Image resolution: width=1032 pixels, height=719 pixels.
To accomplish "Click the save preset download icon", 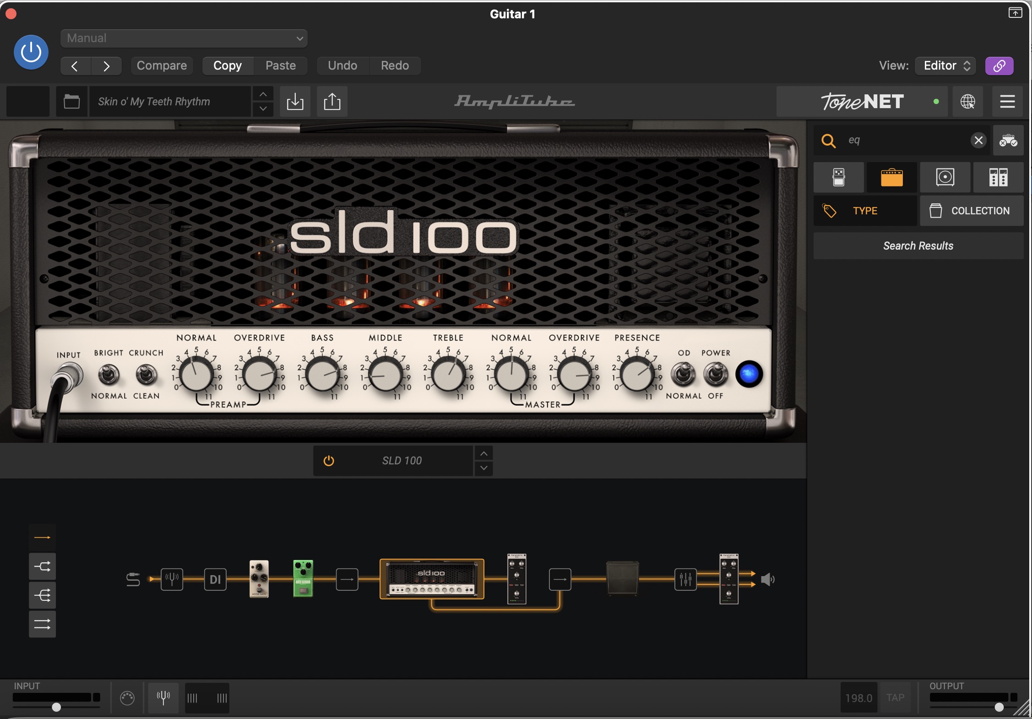I will pyautogui.click(x=295, y=101).
